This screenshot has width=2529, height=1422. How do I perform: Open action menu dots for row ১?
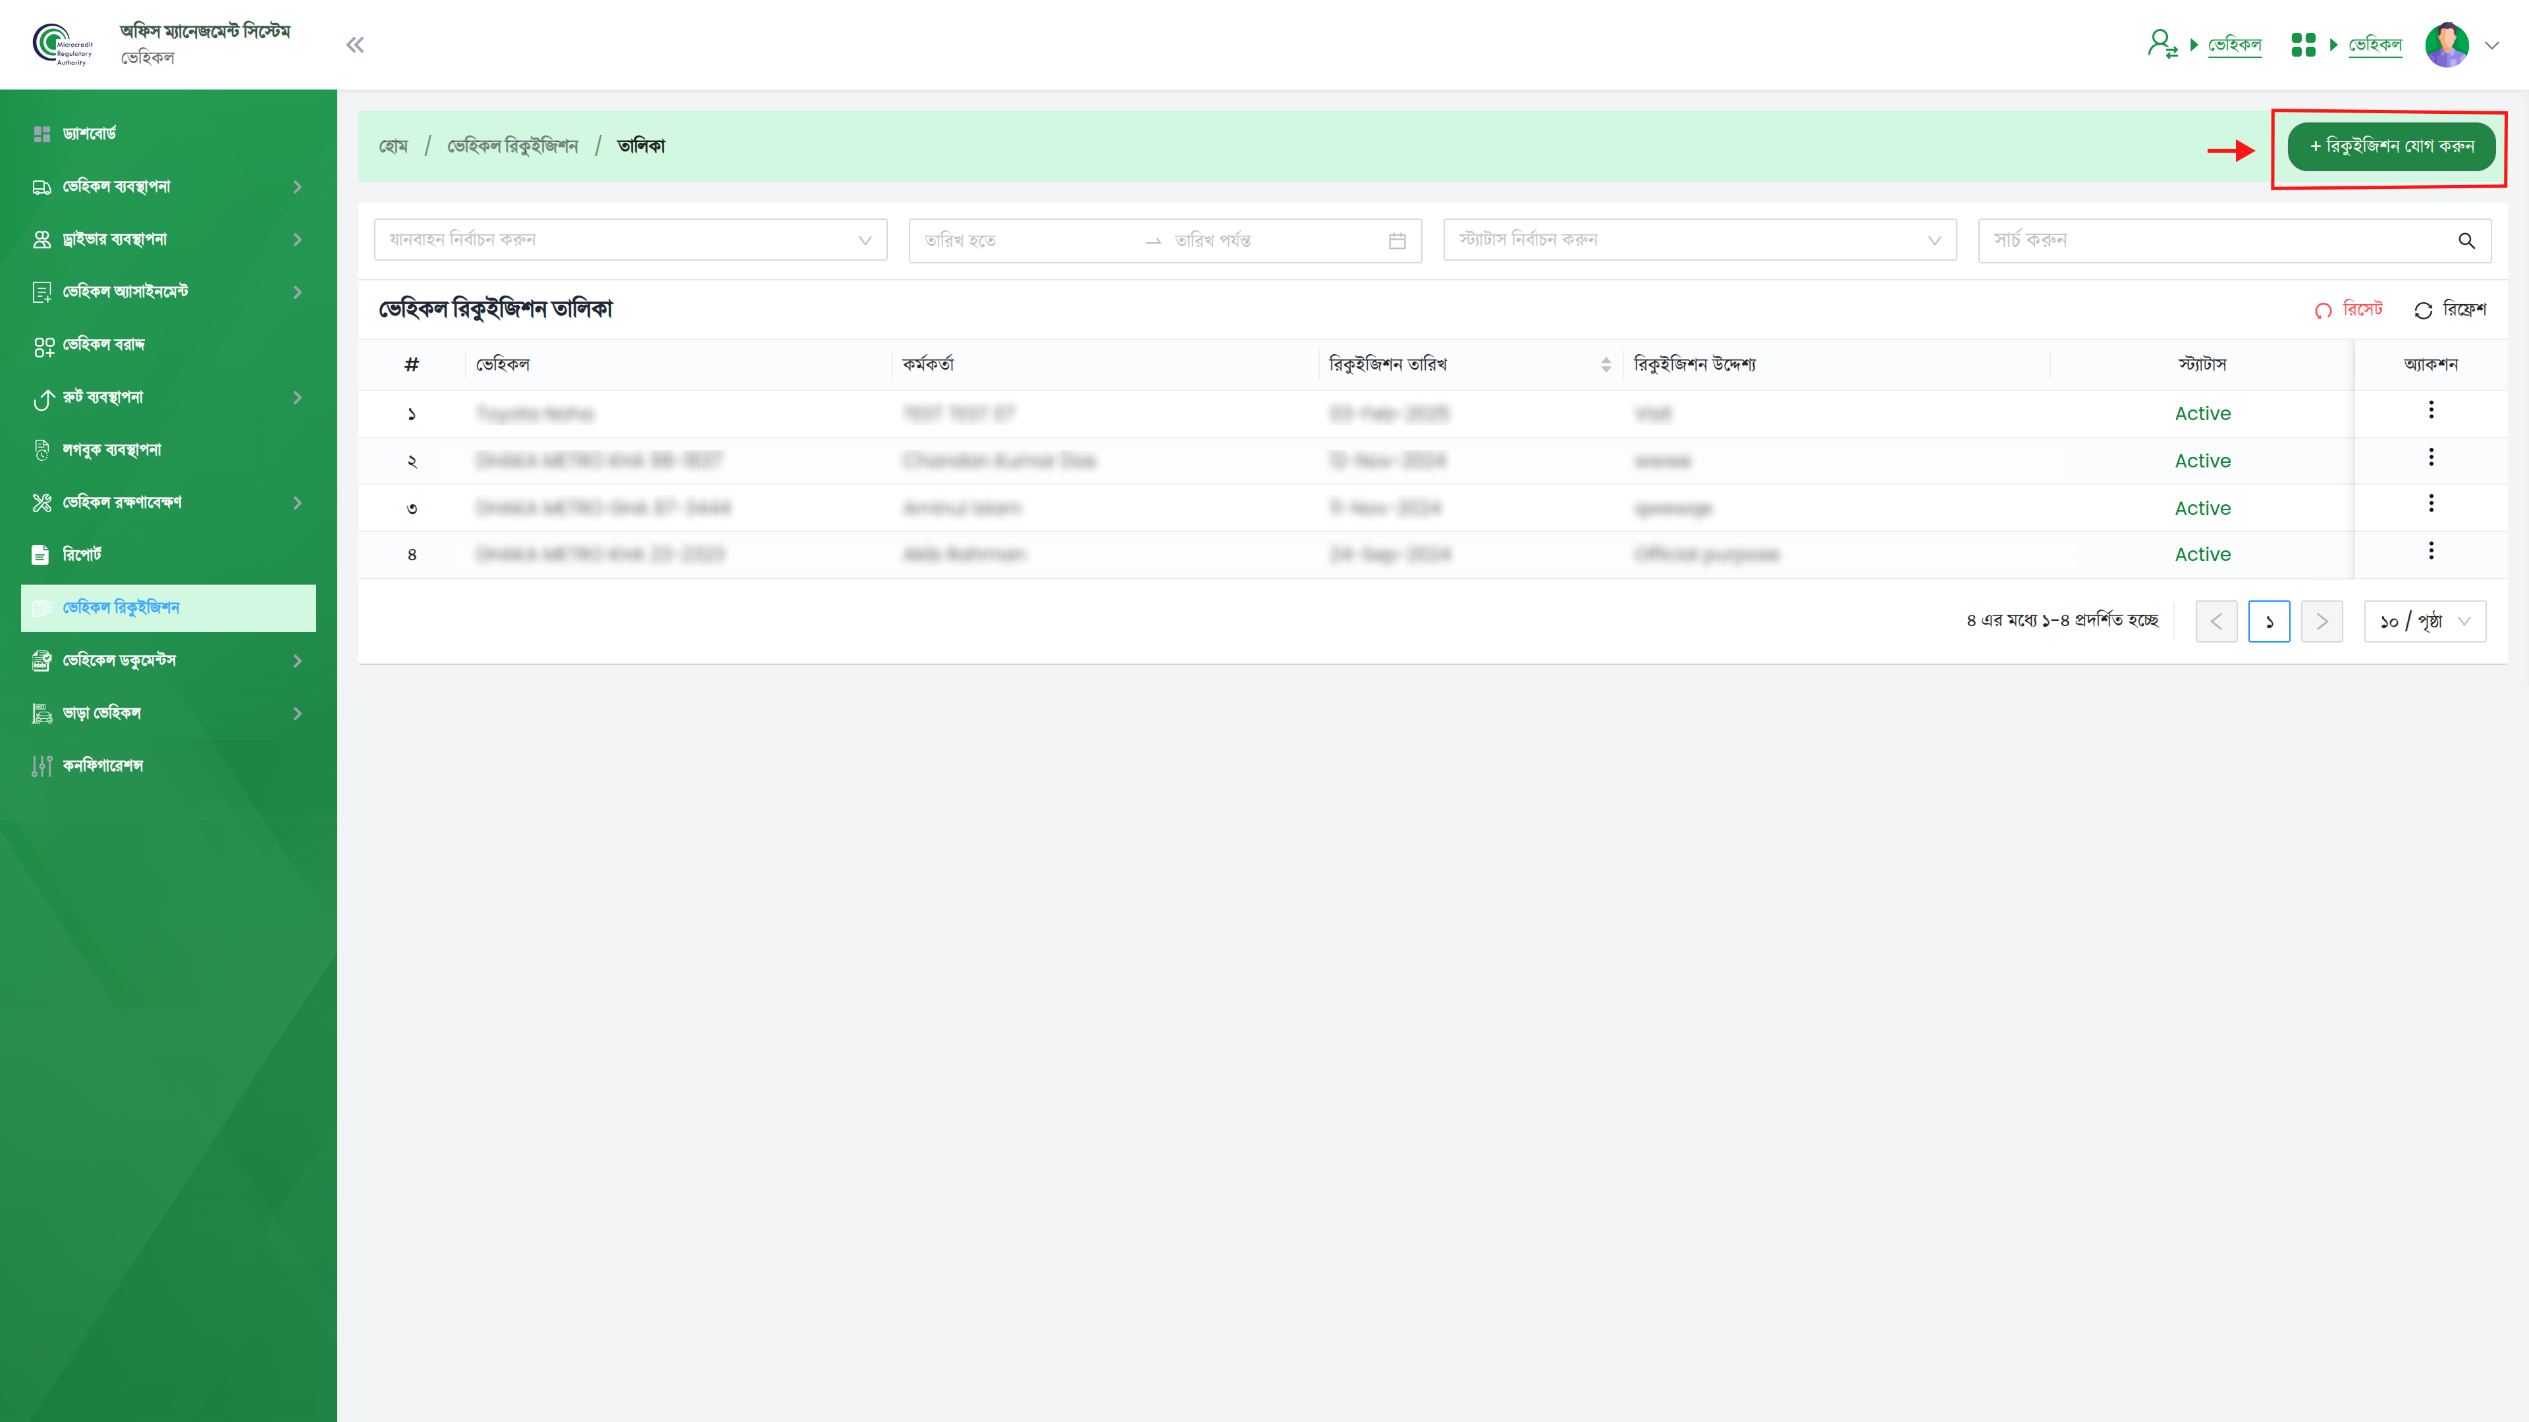pyautogui.click(x=2431, y=410)
